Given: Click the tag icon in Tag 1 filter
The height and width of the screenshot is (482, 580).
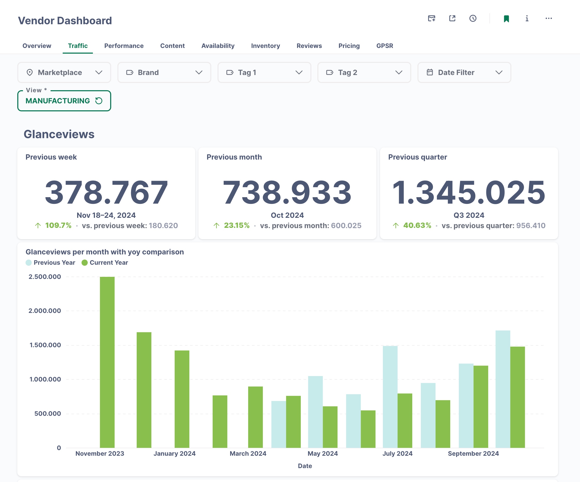Looking at the screenshot, I should (230, 73).
